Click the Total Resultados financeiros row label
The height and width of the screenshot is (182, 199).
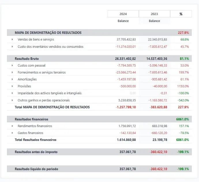click(35, 140)
